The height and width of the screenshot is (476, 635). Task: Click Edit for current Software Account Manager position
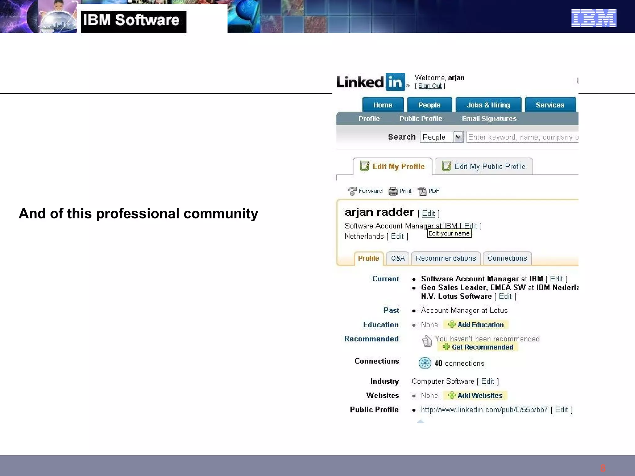tap(556, 279)
